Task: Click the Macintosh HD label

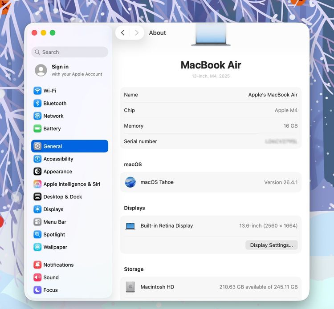Action: [157, 287]
